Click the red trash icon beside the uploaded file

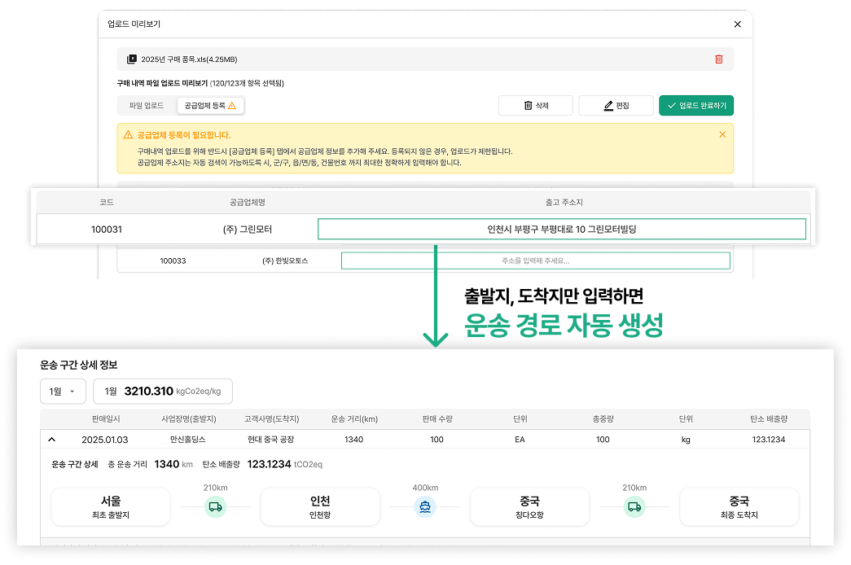click(x=718, y=59)
